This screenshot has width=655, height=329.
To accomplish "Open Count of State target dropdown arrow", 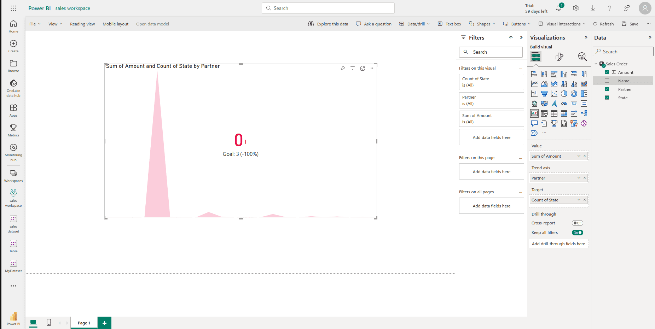I will [579, 200].
